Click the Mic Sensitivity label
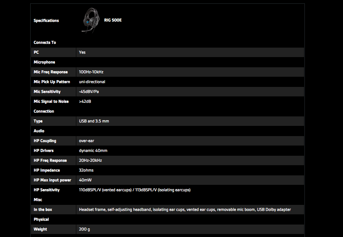This screenshot has width=343, height=237. click(x=47, y=92)
